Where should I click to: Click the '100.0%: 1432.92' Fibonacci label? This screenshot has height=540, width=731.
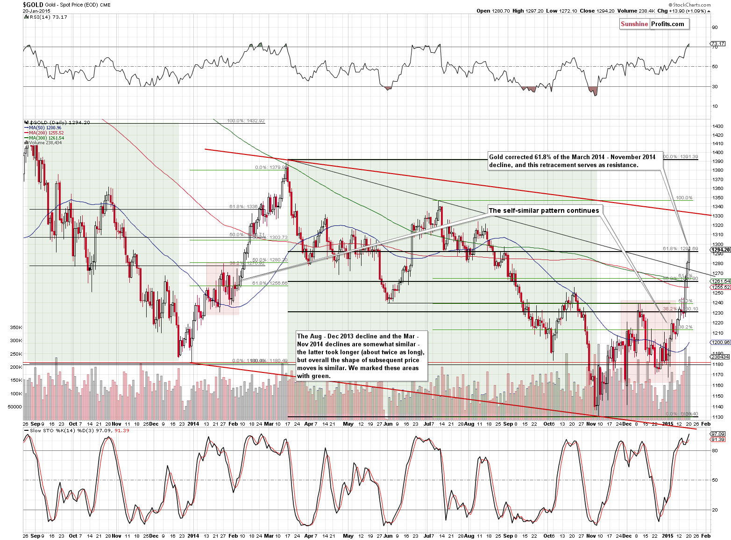(x=246, y=121)
